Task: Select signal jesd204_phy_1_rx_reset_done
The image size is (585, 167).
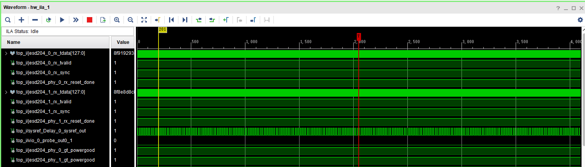Action: [55, 121]
